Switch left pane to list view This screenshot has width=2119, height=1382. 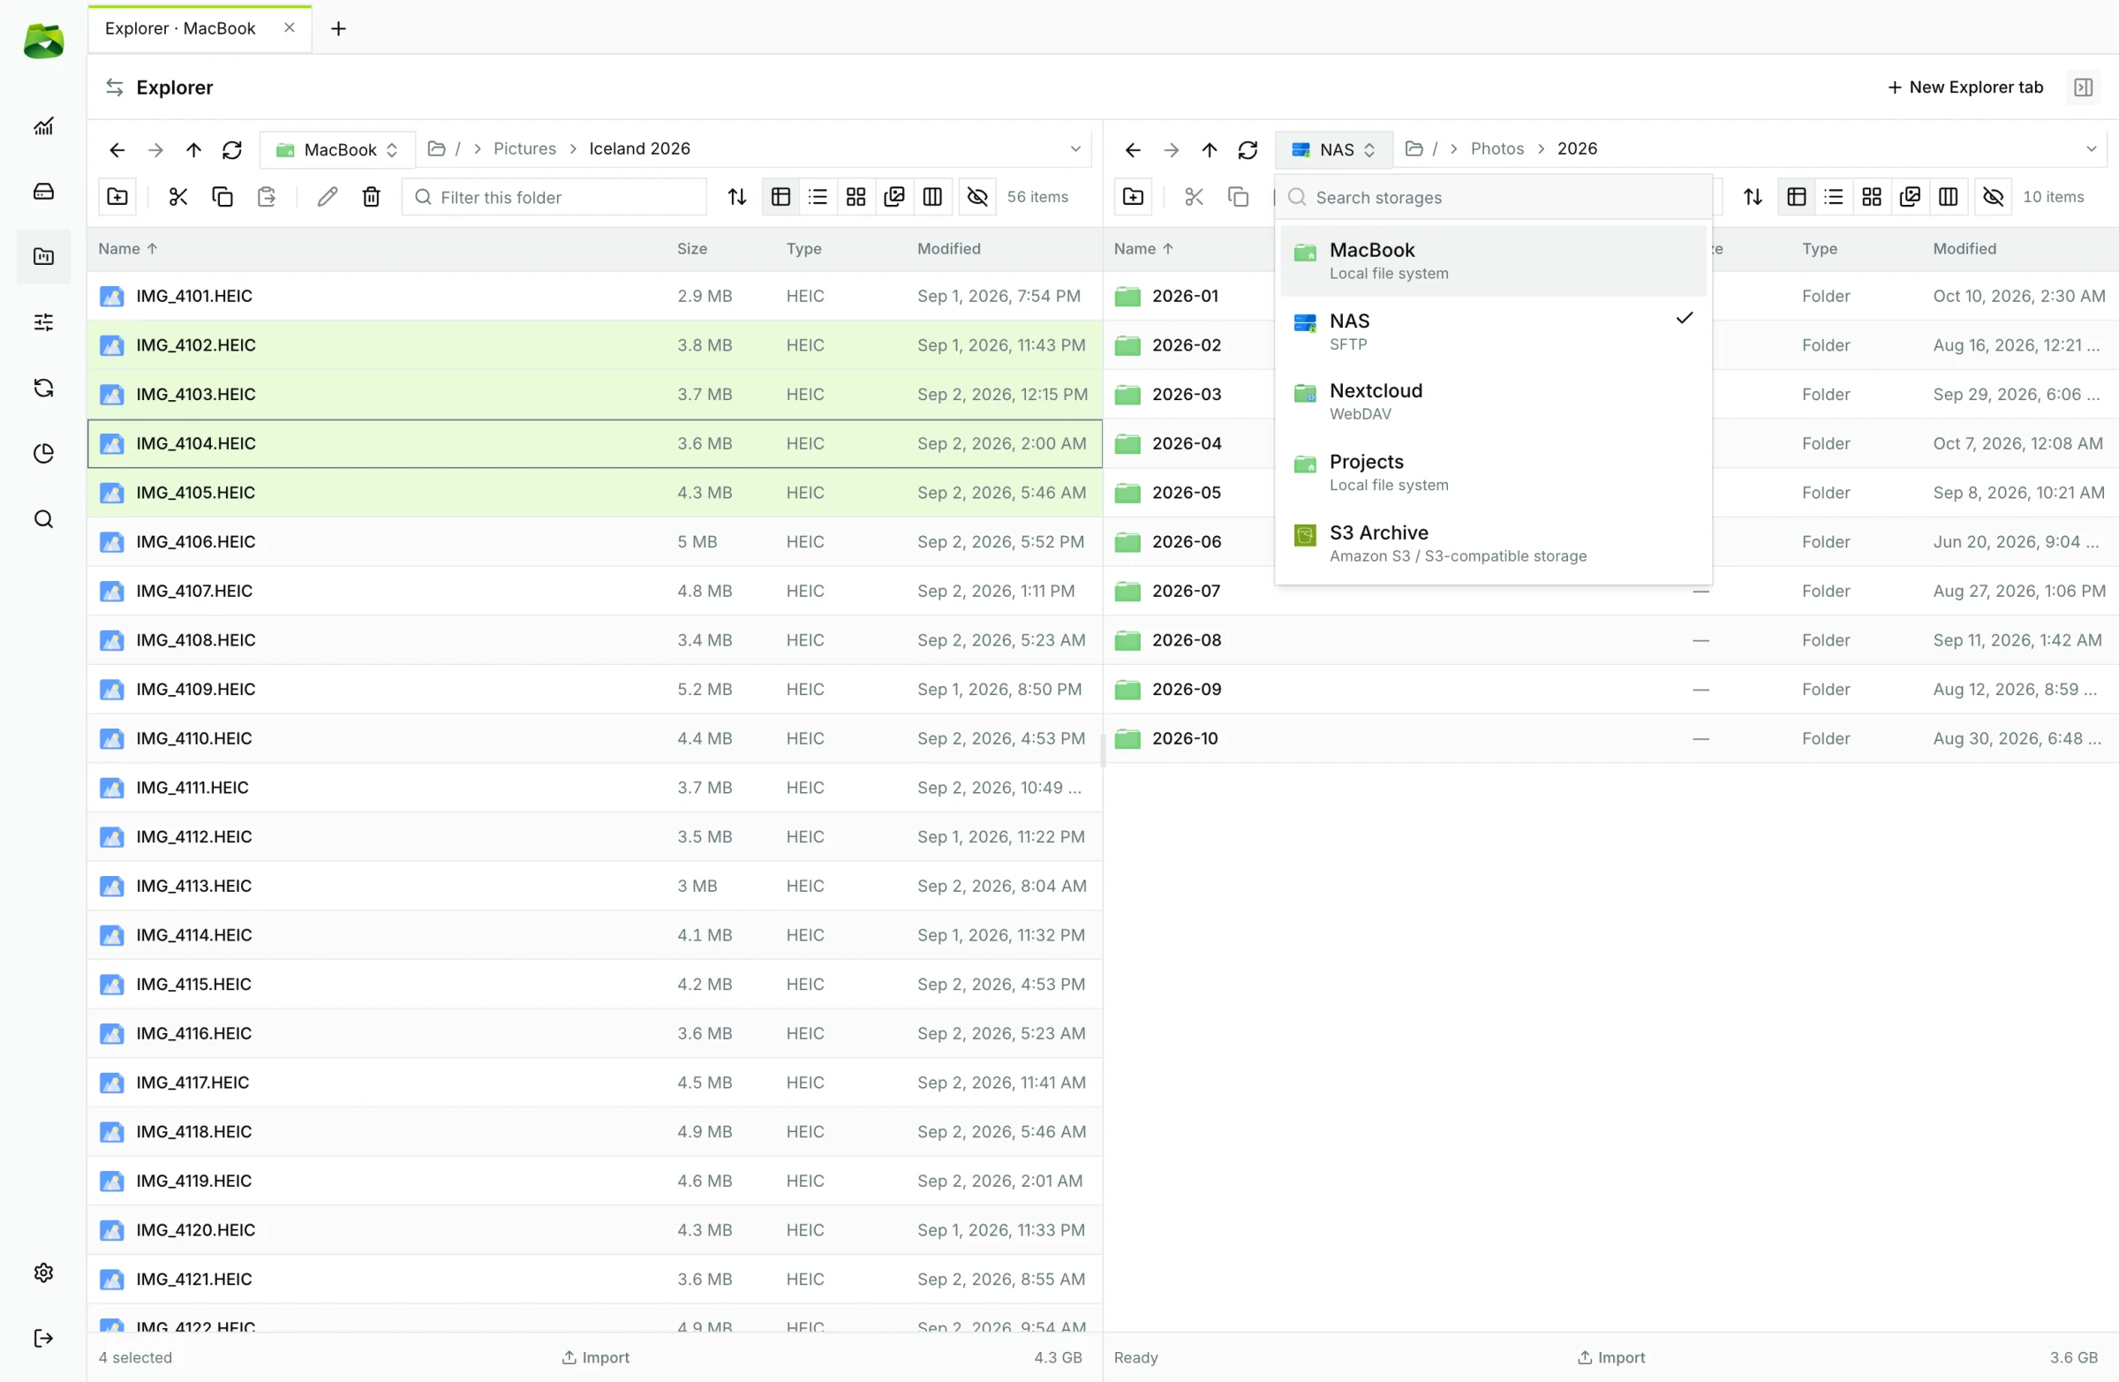818,197
